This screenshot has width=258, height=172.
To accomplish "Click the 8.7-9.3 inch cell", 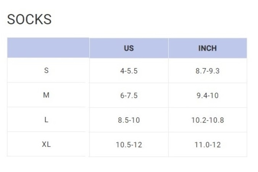I will 208,70.
